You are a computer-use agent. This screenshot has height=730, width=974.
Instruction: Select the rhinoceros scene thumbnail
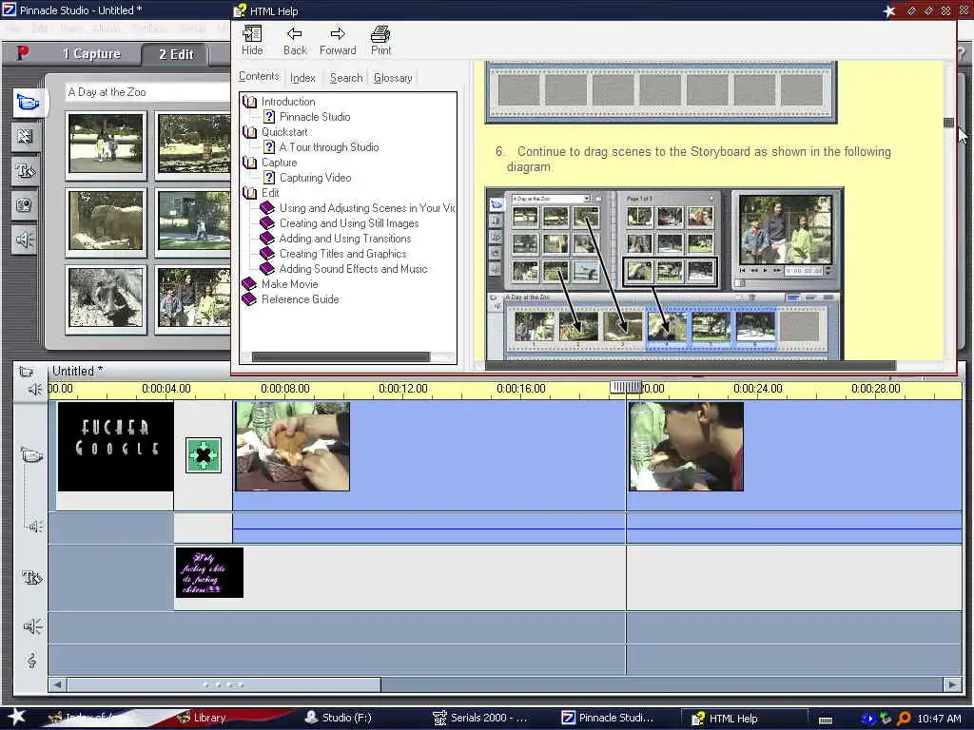tap(106, 298)
